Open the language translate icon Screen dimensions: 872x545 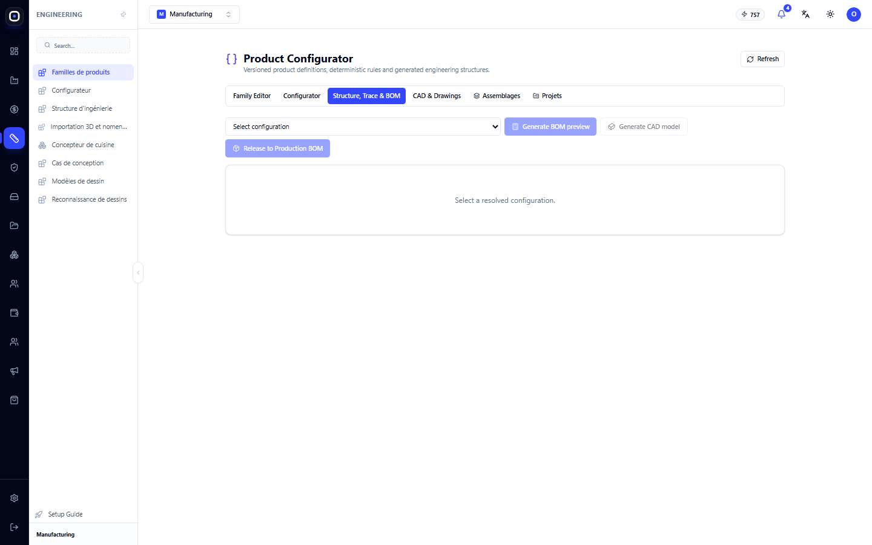[806, 14]
